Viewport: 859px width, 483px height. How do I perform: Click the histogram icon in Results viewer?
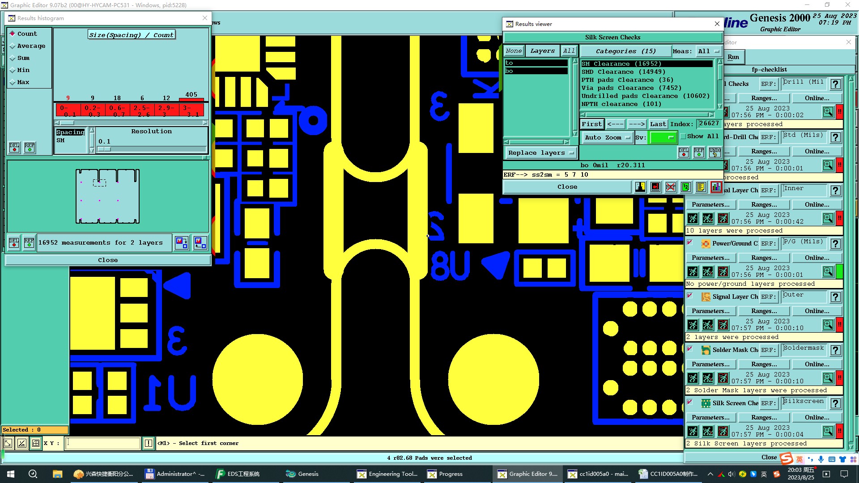pyautogui.click(x=716, y=187)
